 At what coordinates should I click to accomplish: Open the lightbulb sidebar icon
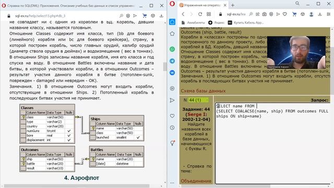172,143
